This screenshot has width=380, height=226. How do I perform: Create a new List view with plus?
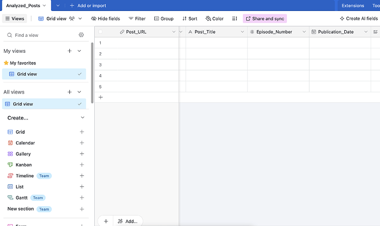pyautogui.click(x=82, y=186)
